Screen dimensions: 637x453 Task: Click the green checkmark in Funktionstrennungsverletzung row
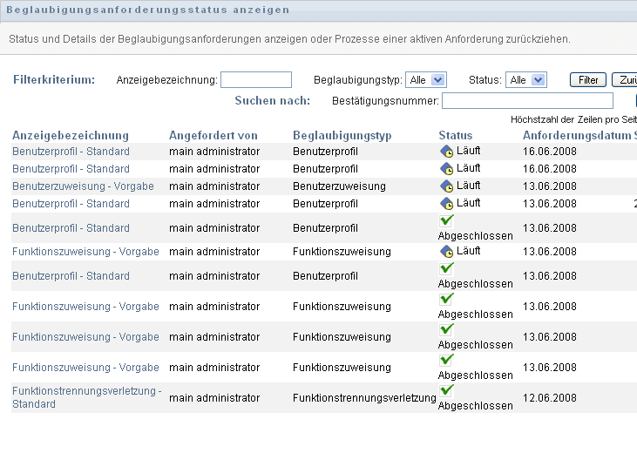[446, 390]
